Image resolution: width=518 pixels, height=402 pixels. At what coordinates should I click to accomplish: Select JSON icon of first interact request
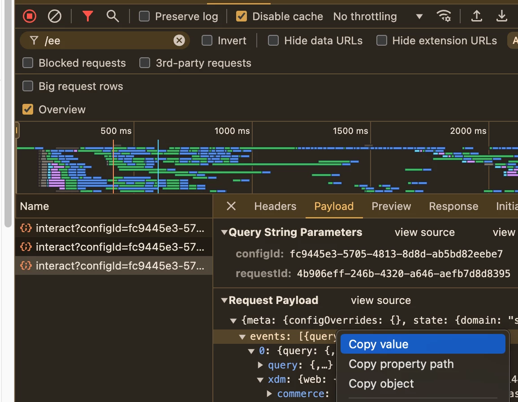point(26,228)
